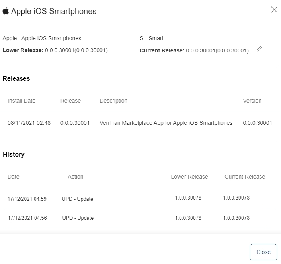Select the release installed 08/11/2021 02:48

[29, 123]
